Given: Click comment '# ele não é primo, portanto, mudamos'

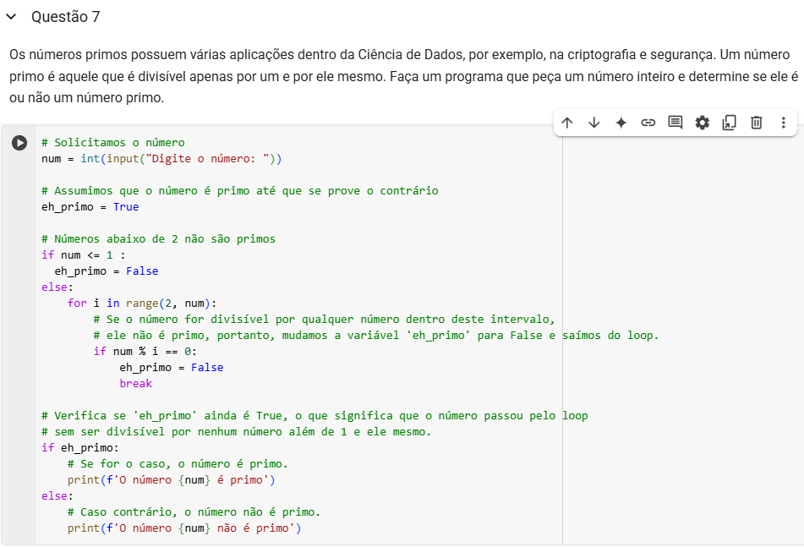Looking at the screenshot, I should click(376, 336).
